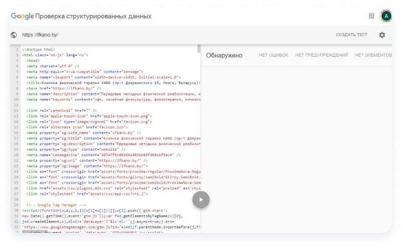Click the og:site_name meta line
Screen dimensions: 402x247
84,133
